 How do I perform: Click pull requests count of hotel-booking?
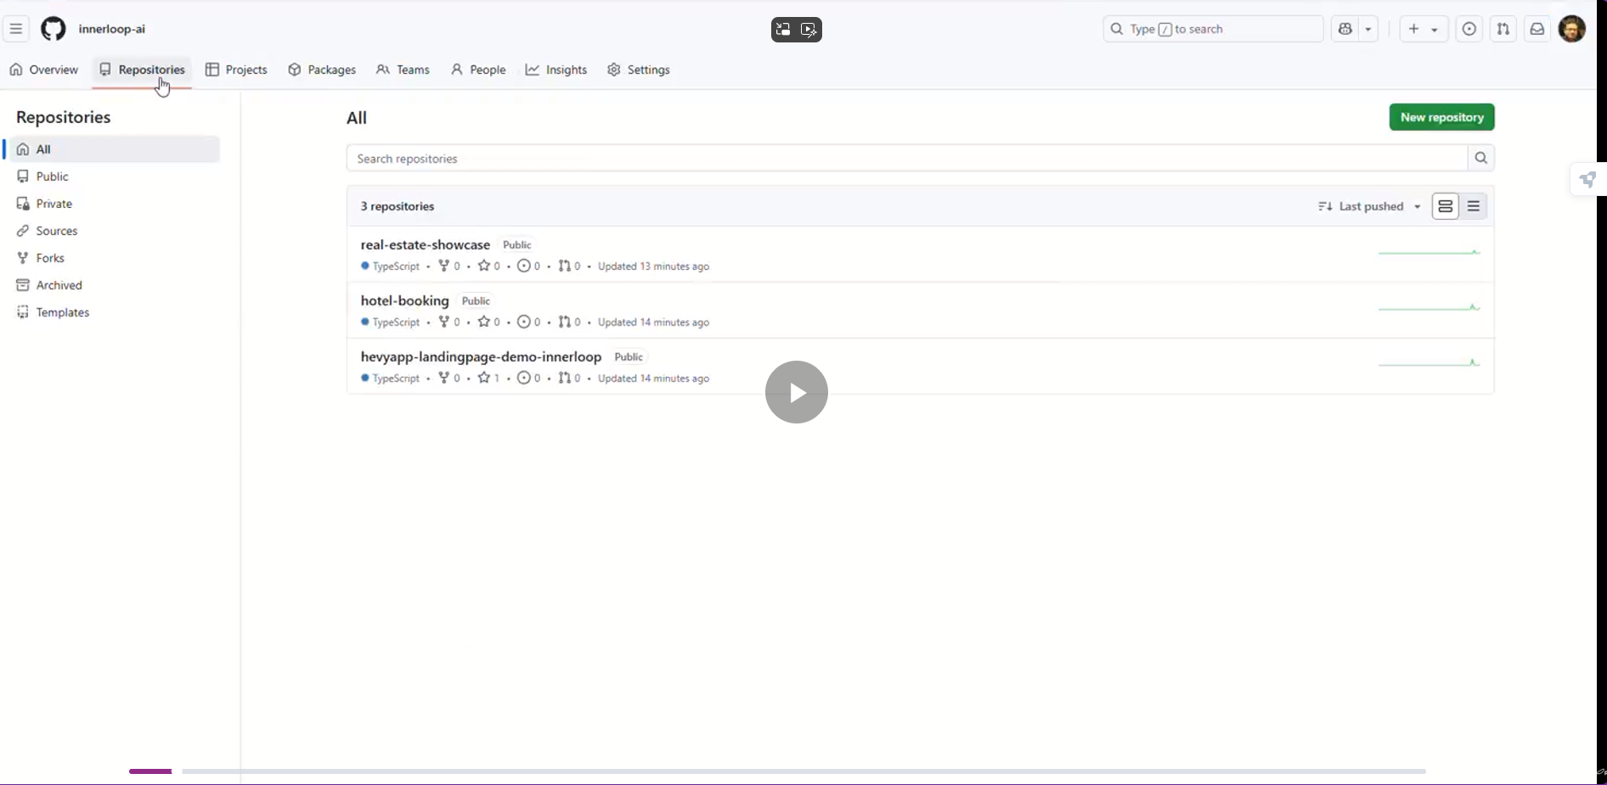pos(570,322)
